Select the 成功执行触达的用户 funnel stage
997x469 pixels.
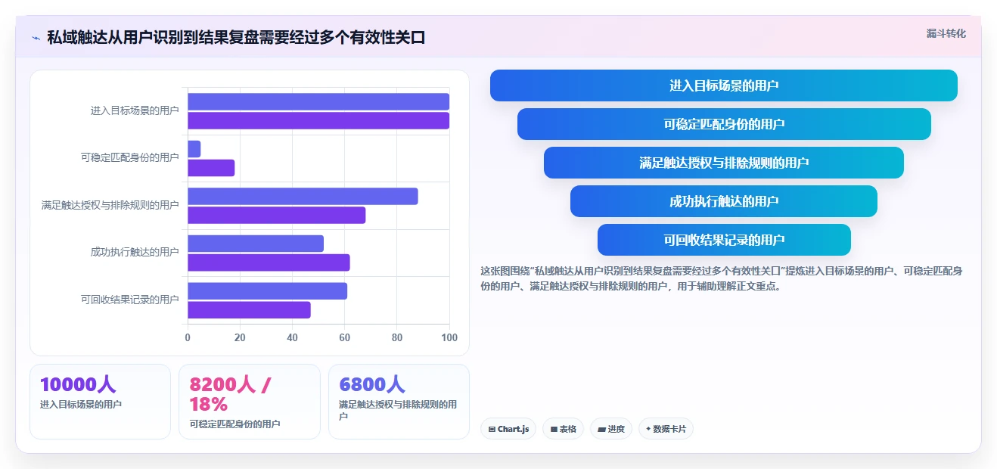point(724,201)
